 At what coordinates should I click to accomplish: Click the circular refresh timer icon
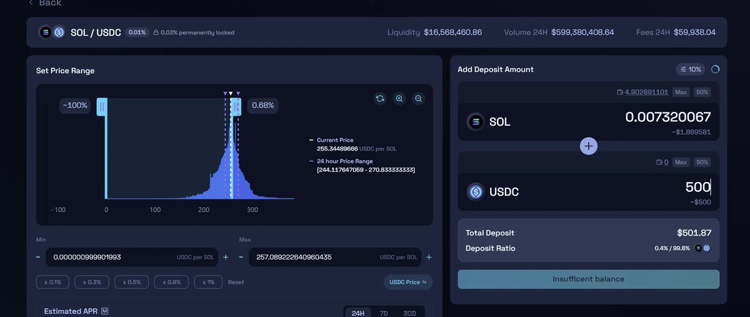coord(716,69)
